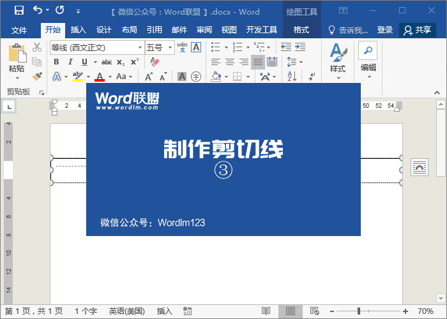Click the zoom slider handle
447x319 pixels.
(359, 311)
